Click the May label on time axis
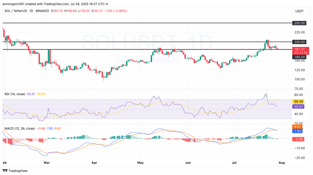313x175 pixels. tap(140, 163)
